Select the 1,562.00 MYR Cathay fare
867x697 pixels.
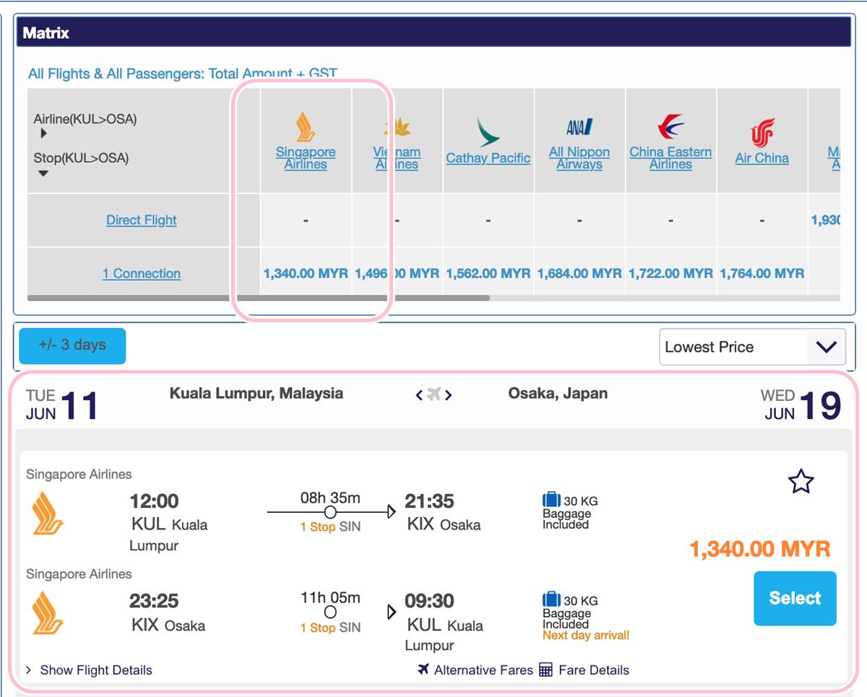coord(488,274)
